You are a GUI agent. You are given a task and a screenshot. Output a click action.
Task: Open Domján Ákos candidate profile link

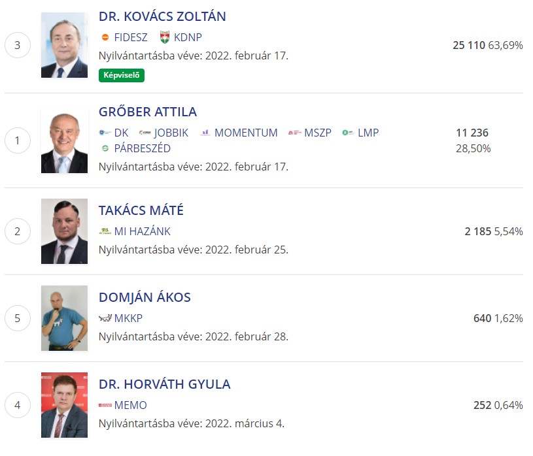pyautogui.click(x=145, y=297)
